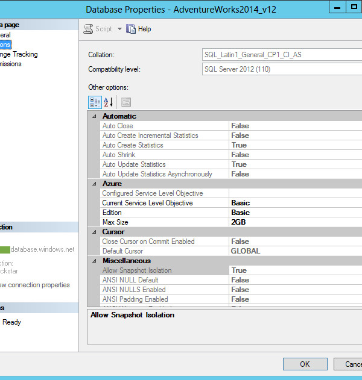Open the Script dropdown arrow
362x380 pixels.
click(119, 29)
